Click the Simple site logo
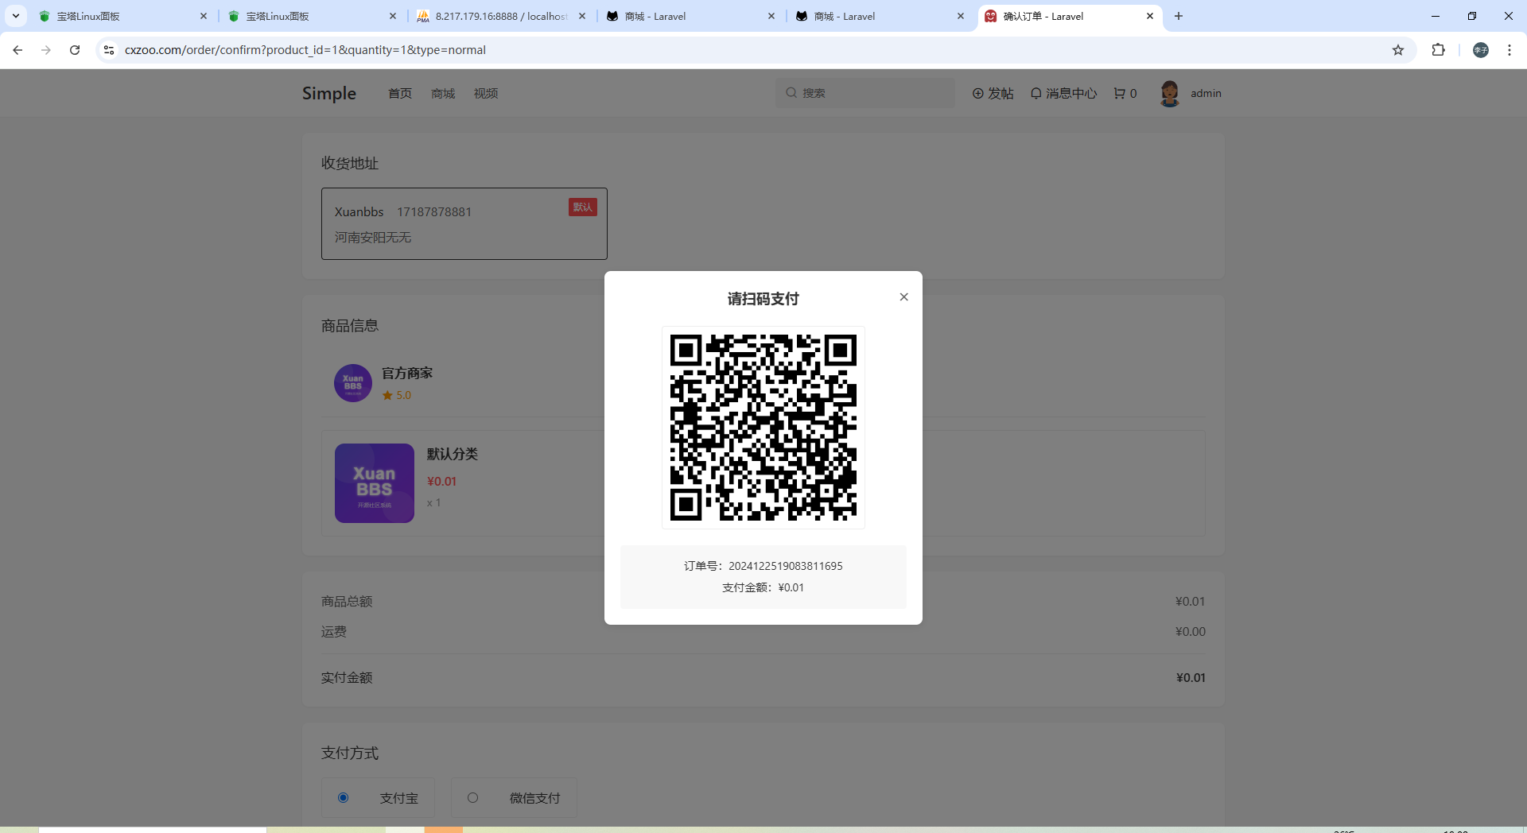 329,93
